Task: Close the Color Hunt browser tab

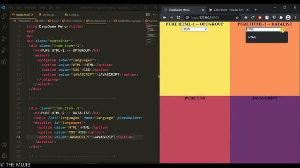Action: point(247,10)
